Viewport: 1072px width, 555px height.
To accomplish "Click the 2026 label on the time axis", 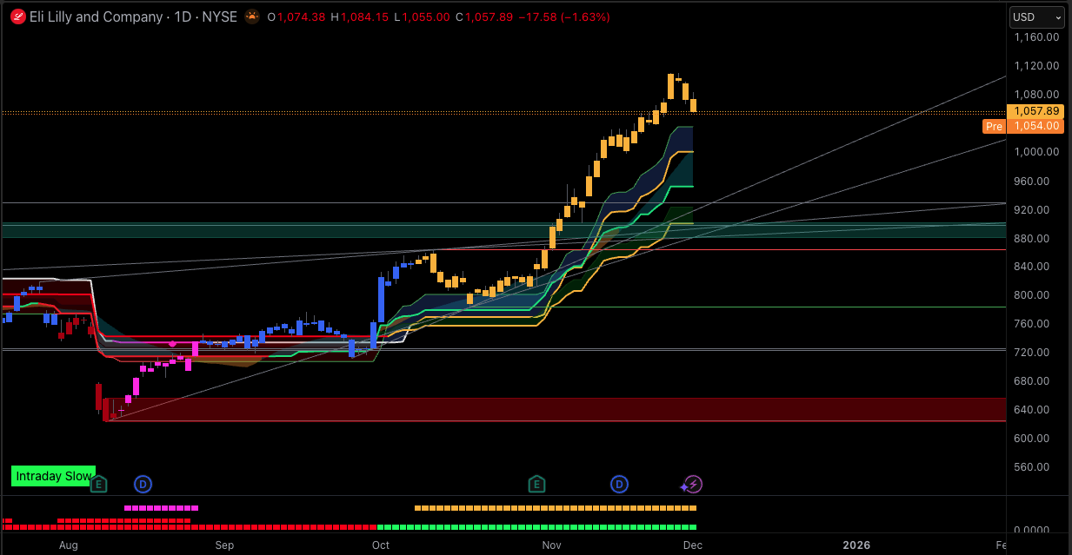I will pos(856,545).
